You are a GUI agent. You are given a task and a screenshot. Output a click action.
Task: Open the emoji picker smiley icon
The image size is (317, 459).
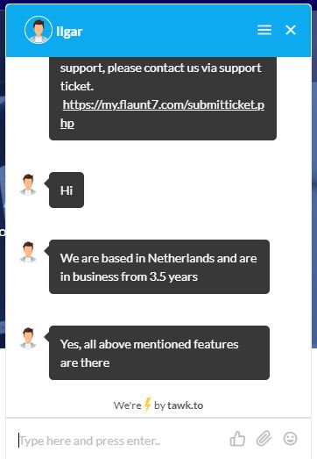click(290, 439)
